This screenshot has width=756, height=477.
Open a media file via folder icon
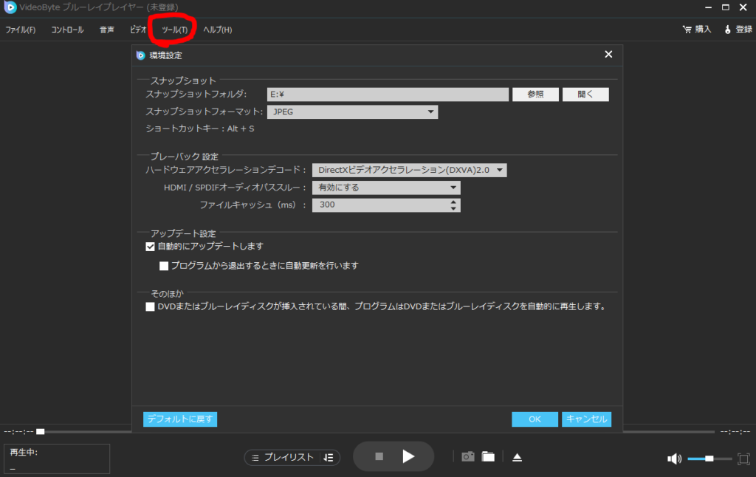(x=488, y=456)
